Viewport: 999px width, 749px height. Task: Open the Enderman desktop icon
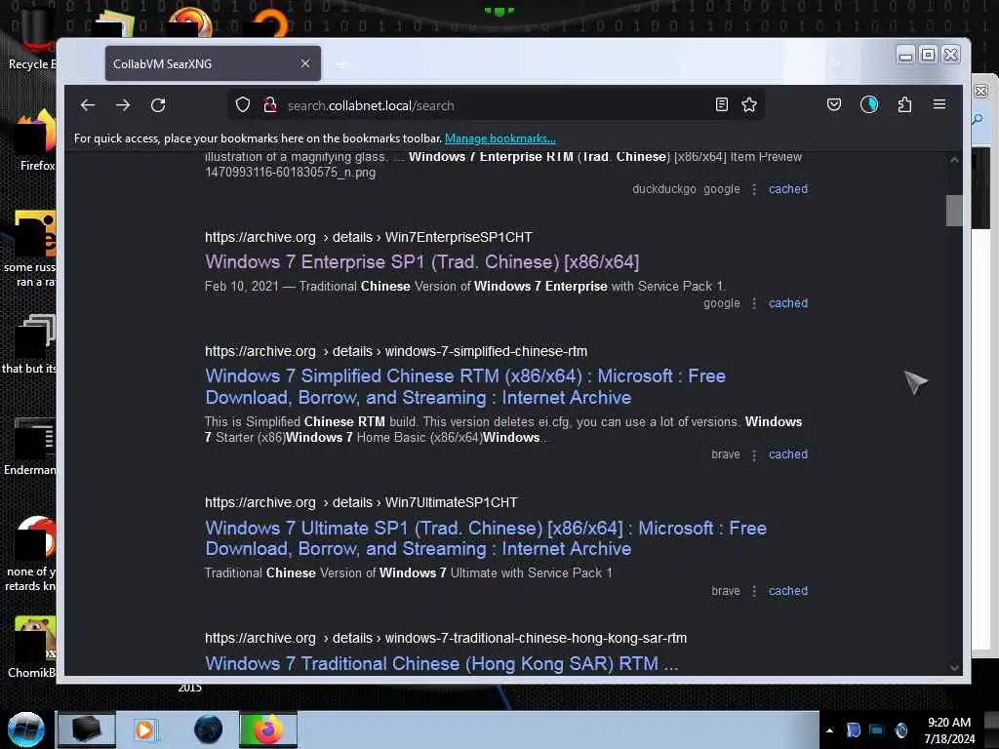(30, 446)
